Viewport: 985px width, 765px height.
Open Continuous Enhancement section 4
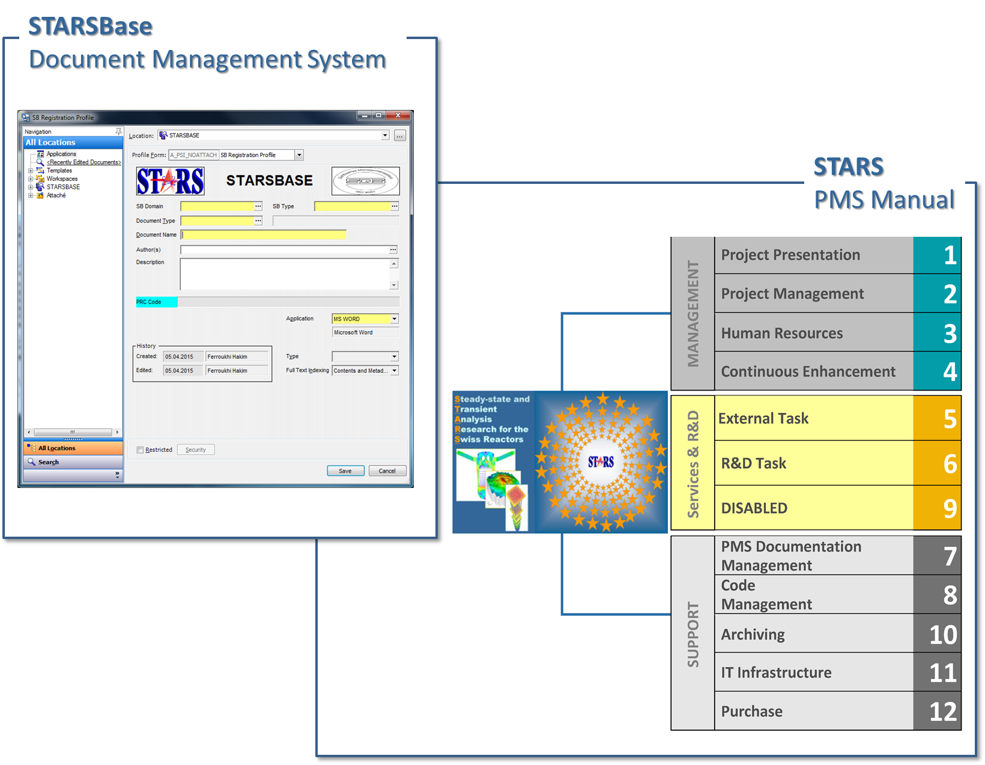pos(838,371)
